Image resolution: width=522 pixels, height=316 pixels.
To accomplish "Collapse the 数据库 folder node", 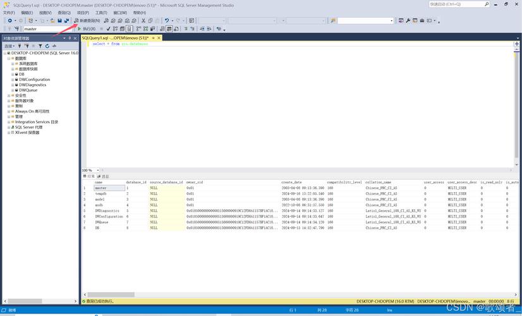I will (x=9, y=58).
